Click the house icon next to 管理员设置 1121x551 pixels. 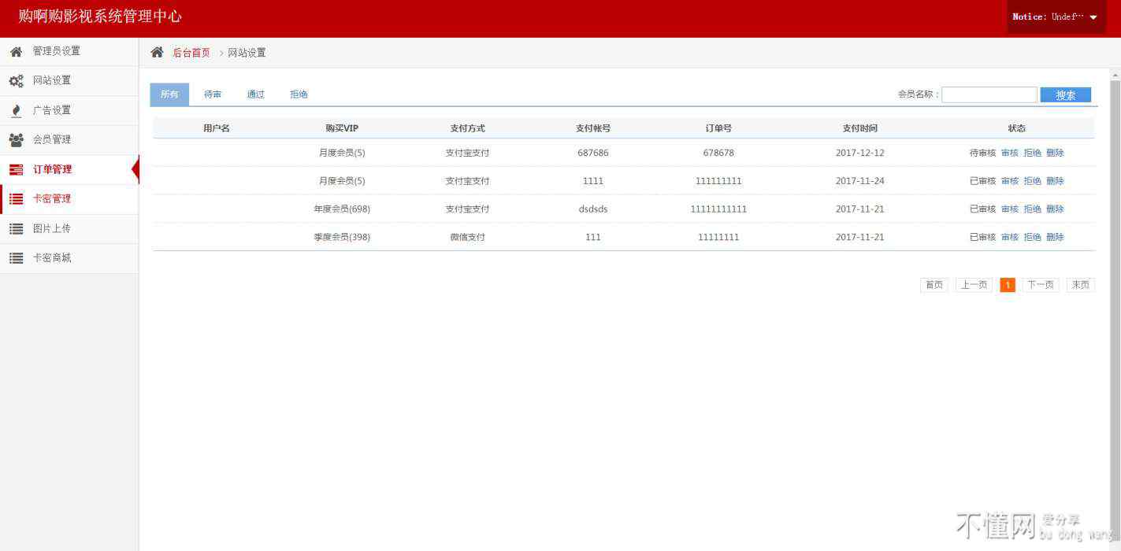pos(16,51)
